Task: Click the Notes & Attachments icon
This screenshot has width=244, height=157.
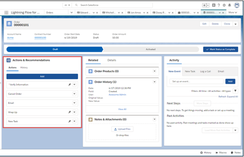Action: pos(90,119)
